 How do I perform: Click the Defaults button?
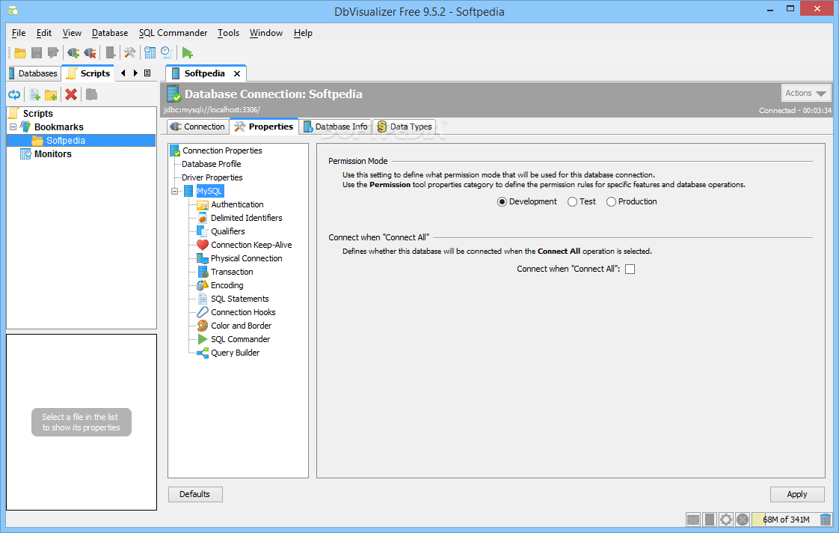pyautogui.click(x=194, y=494)
